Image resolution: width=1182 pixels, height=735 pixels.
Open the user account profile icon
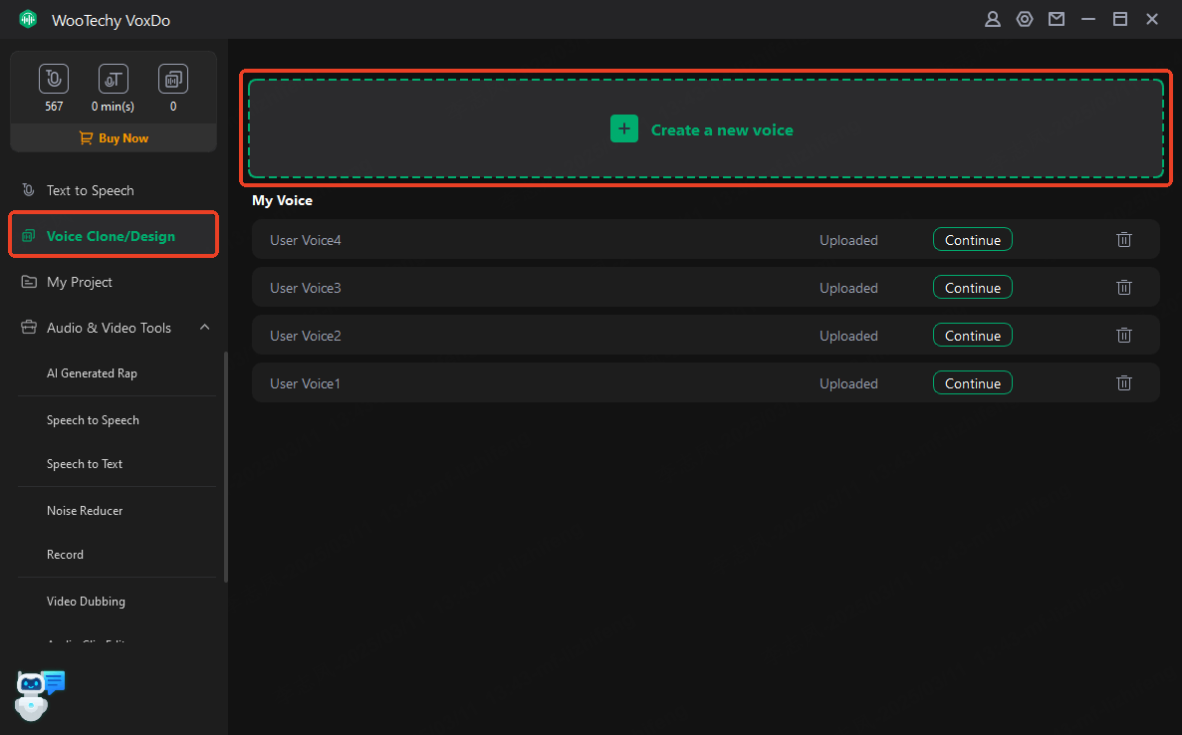point(992,19)
